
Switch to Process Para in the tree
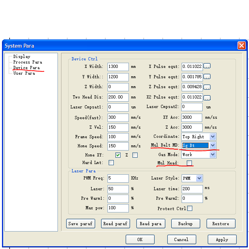click(27, 62)
